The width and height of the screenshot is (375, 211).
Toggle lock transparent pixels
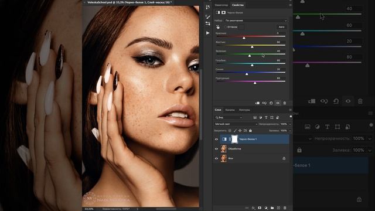pyautogui.click(x=230, y=131)
